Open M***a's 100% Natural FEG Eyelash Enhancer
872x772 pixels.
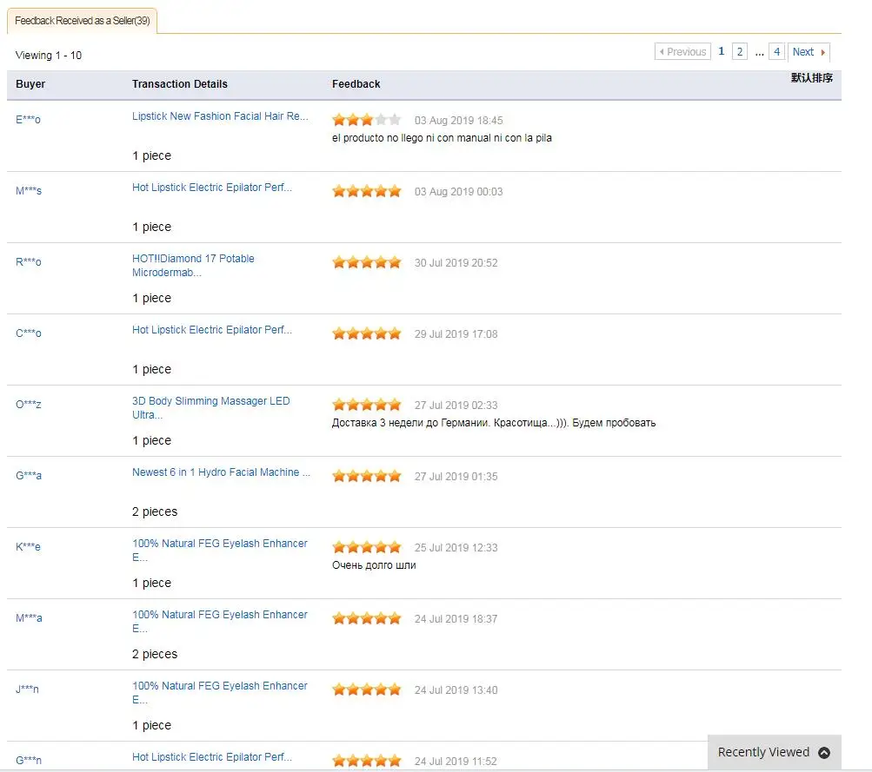pyautogui.click(x=220, y=621)
